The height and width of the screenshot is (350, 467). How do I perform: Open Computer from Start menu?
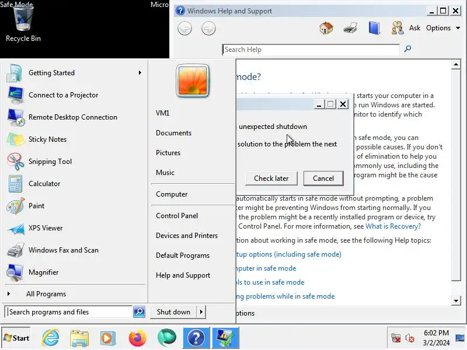click(172, 194)
